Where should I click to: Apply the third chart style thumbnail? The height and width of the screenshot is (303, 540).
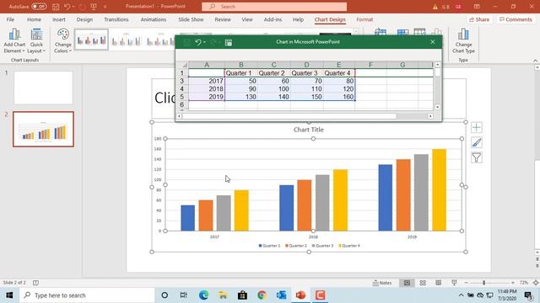point(160,40)
